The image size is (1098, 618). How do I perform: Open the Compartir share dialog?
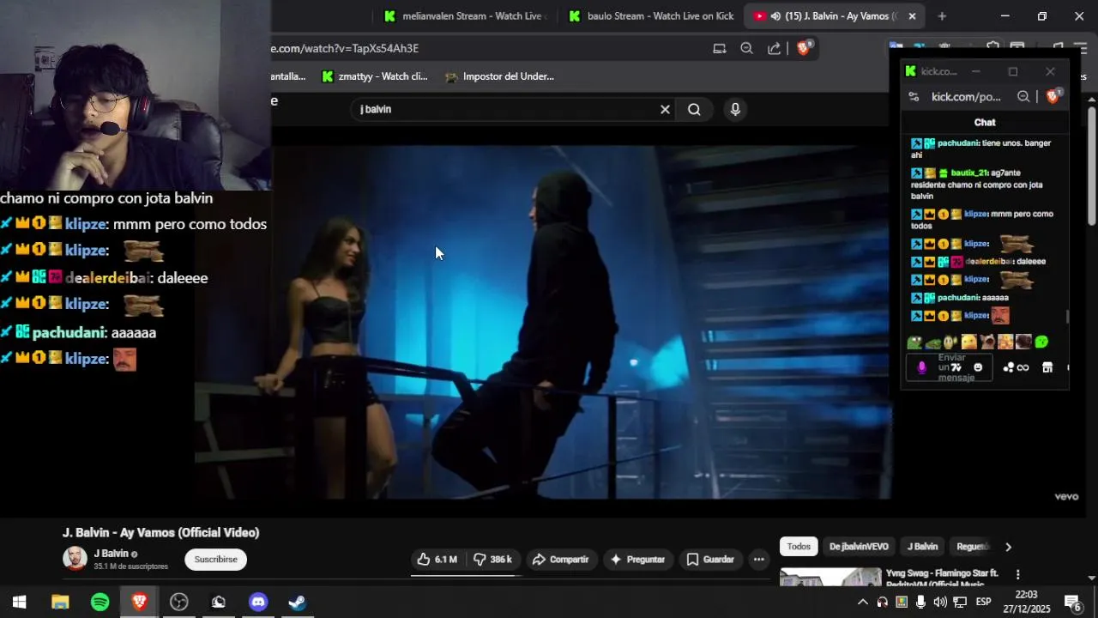[x=560, y=560]
